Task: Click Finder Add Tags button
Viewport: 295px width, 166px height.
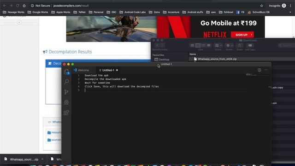Action: 250,45
